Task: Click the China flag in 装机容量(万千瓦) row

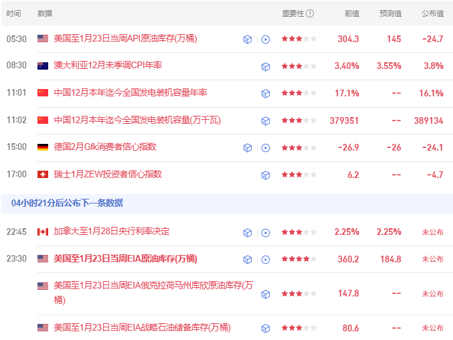Action: click(43, 120)
